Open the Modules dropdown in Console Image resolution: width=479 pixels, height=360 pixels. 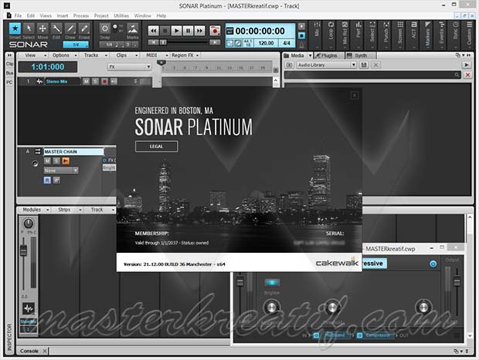(x=36, y=210)
